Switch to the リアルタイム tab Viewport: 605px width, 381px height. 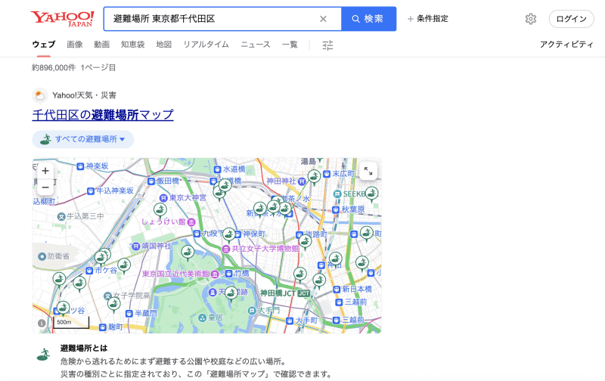click(x=206, y=45)
